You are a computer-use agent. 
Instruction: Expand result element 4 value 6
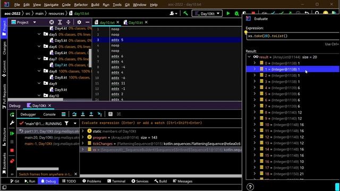click(x=255, y=88)
